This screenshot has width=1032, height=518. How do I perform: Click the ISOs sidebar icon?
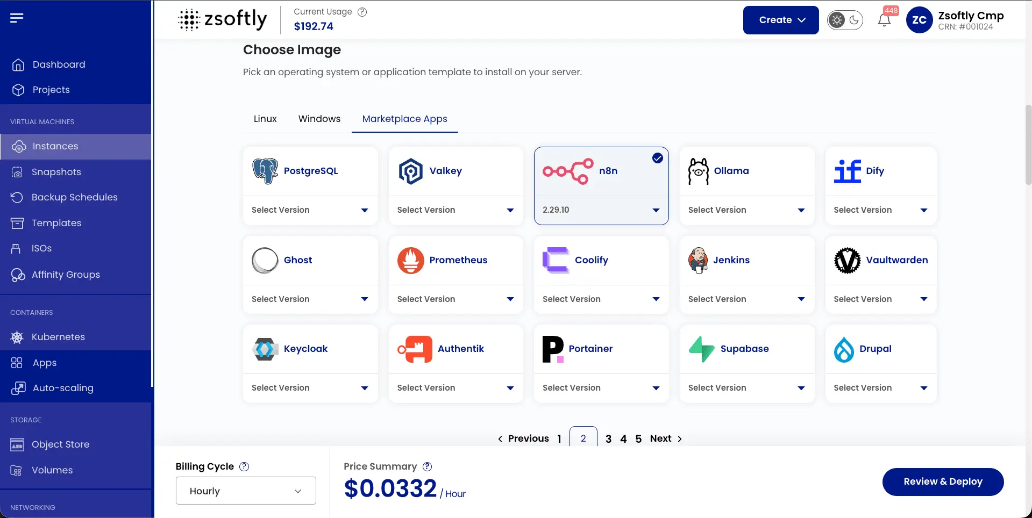[16, 248]
